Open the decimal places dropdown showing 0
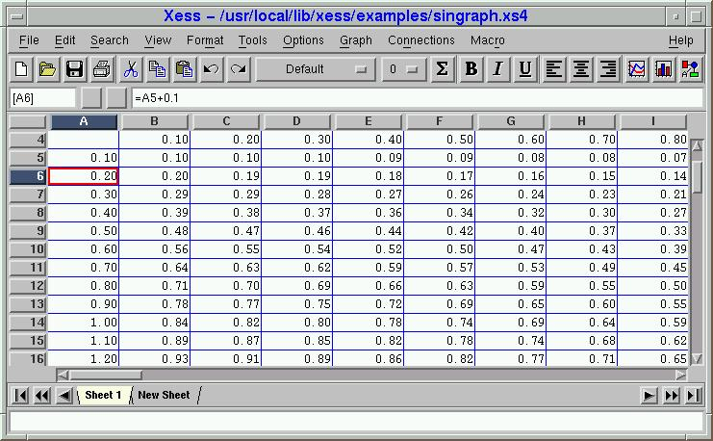Image resolution: width=713 pixels, height=441 pixels. (x=403, y=69)
